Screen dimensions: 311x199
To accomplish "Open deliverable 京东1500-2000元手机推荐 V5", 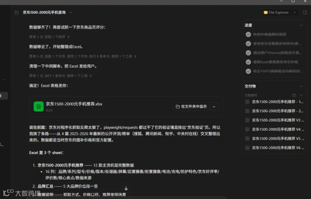I will pos(274,139).
